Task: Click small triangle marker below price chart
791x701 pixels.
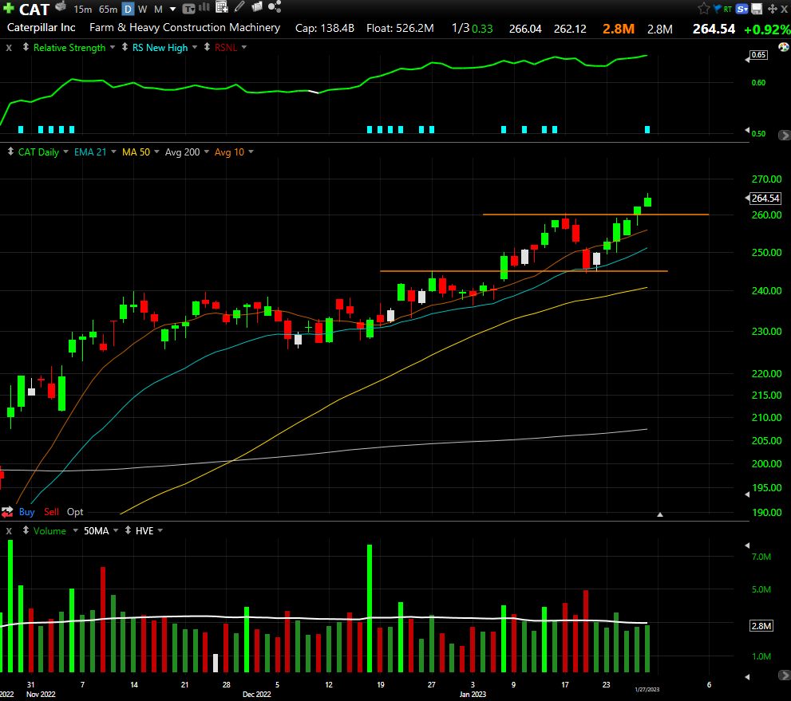Action: pyautogui.click(x=660, y=514)
